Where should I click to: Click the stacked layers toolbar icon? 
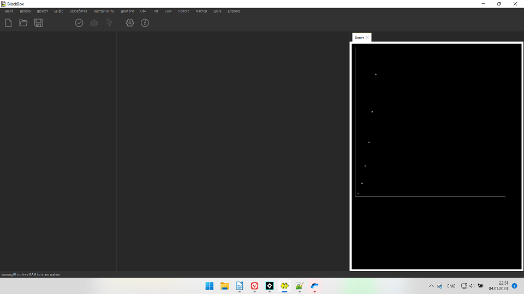[x=94, y=23]
